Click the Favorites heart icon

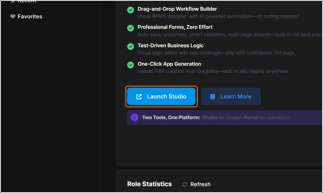[13, 16]
